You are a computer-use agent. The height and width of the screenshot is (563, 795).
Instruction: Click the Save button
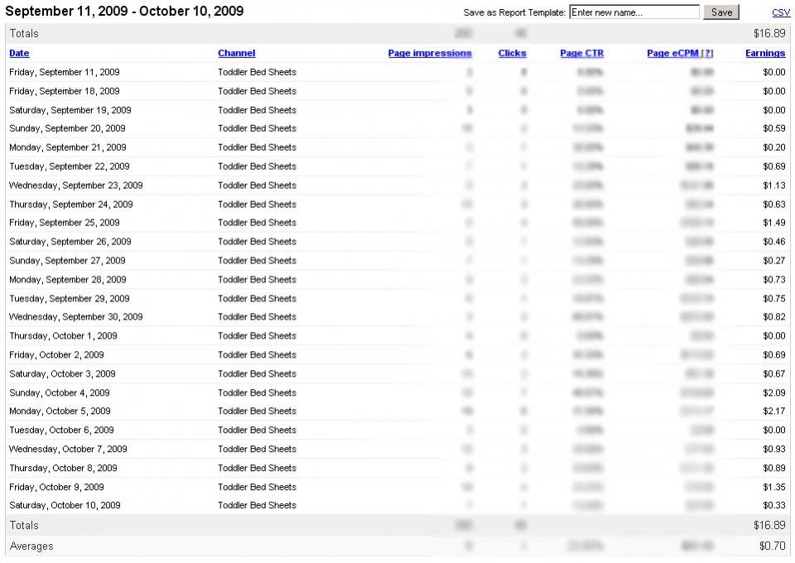(x=721, y=12)
